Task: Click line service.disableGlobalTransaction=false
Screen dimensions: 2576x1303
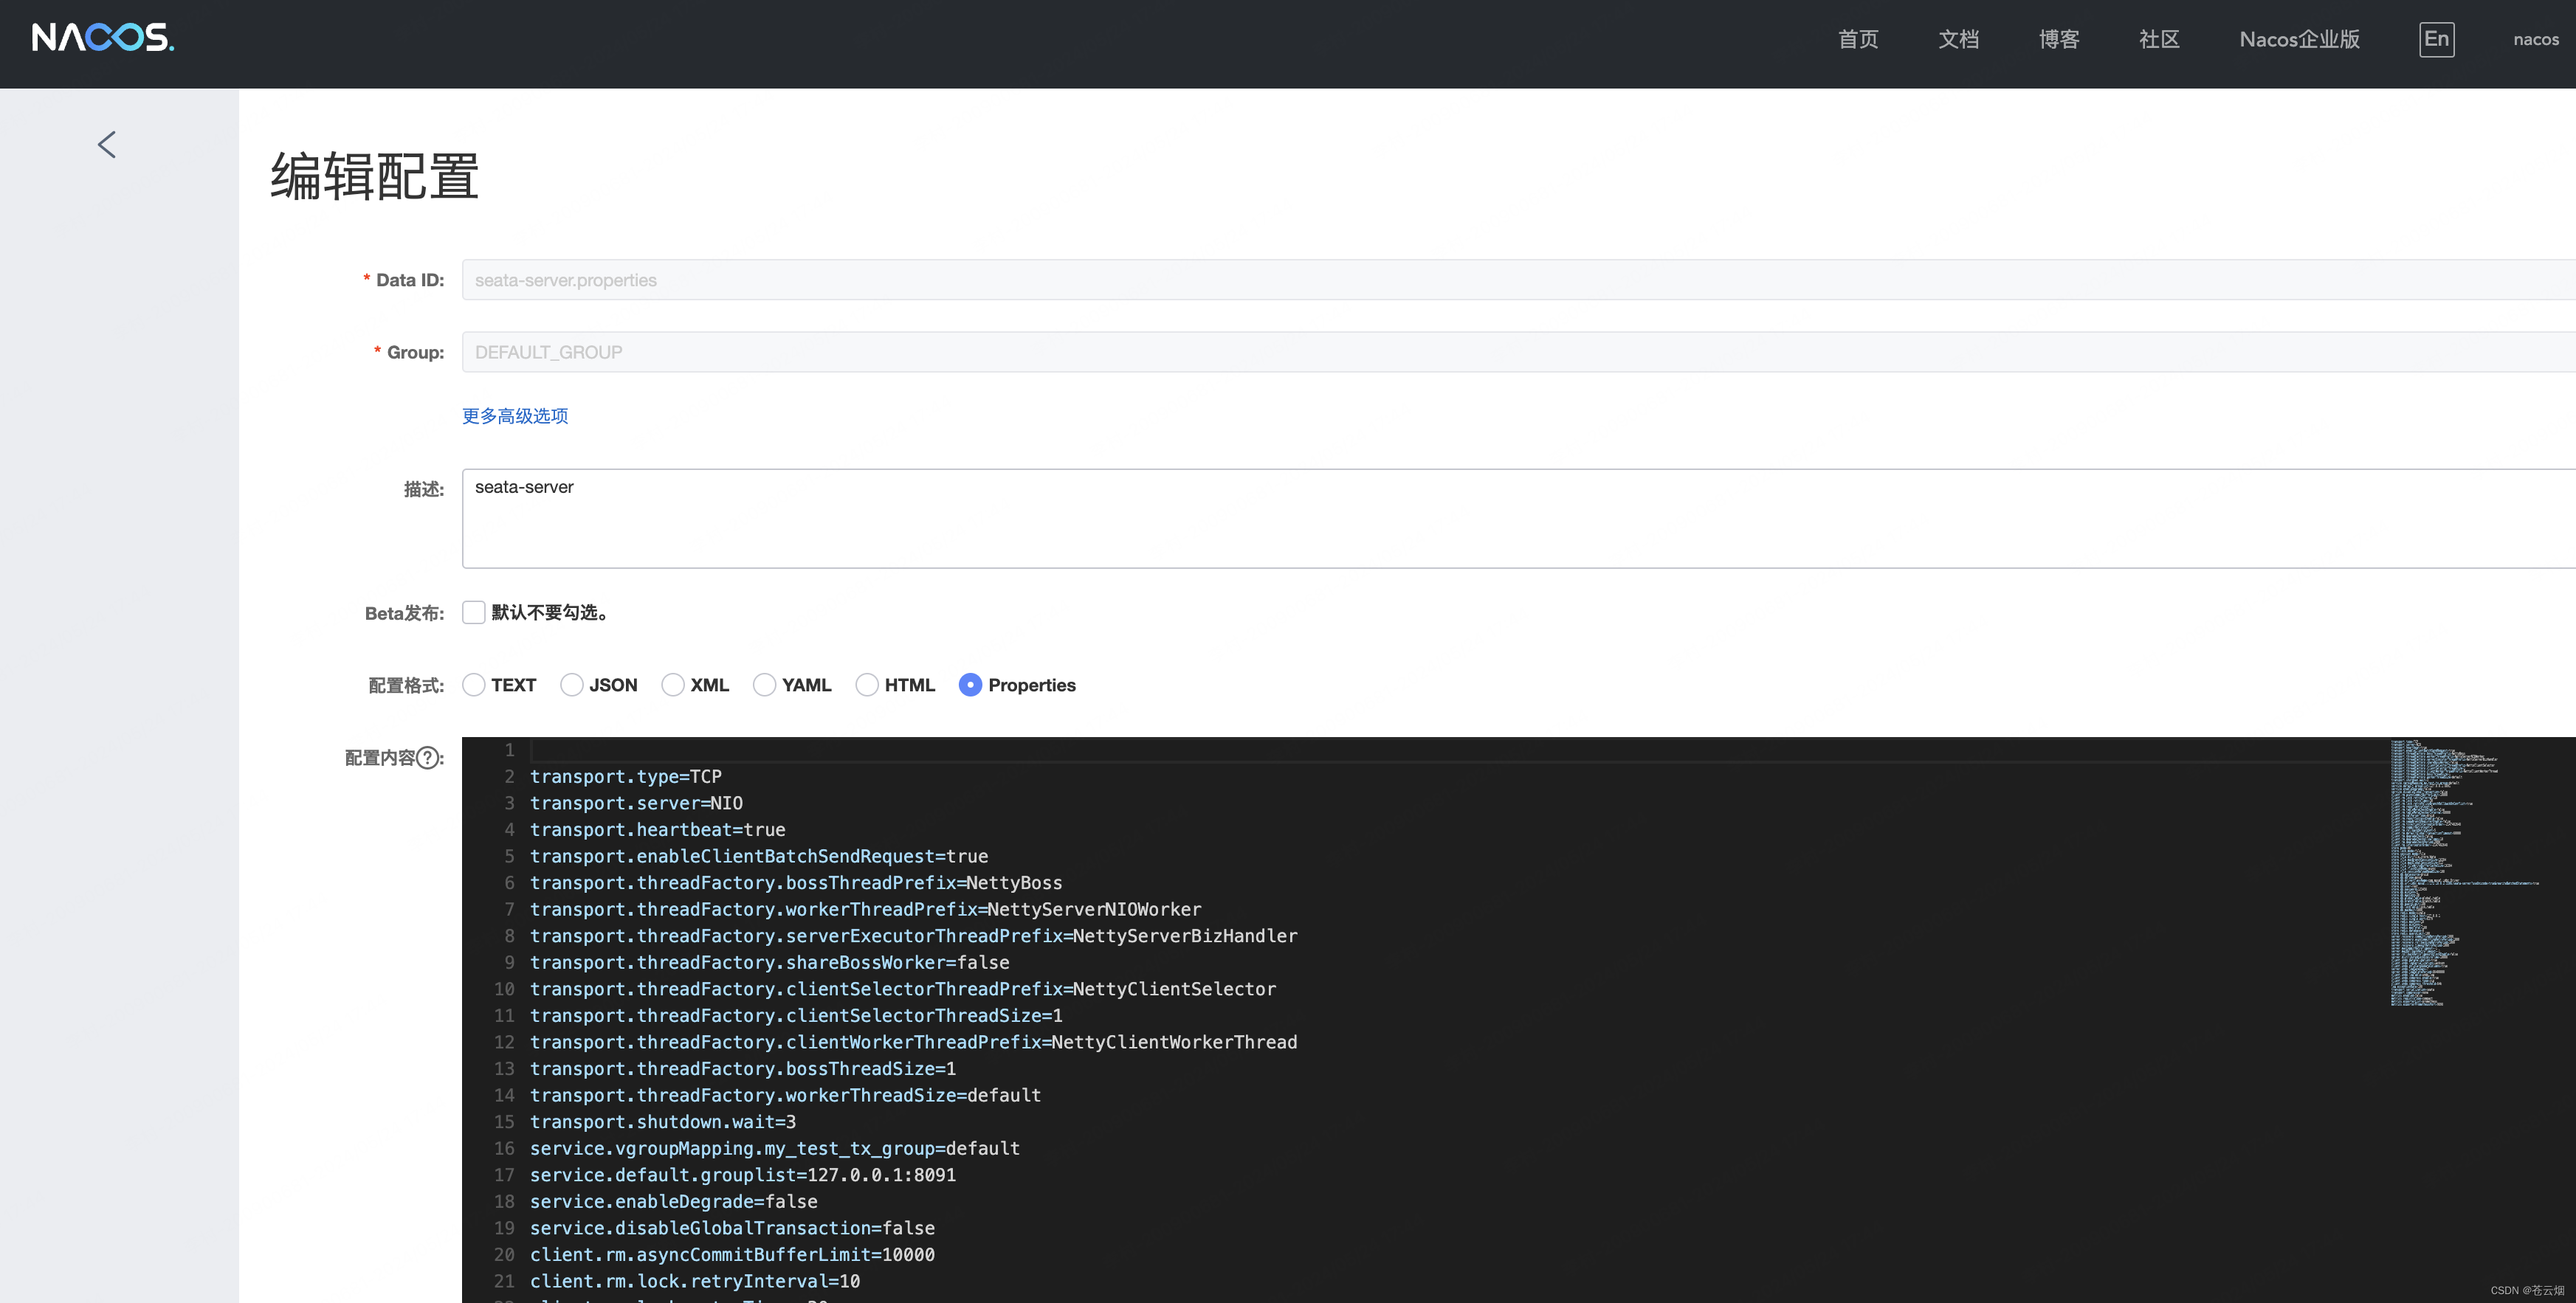Action: coord(732,1228)
